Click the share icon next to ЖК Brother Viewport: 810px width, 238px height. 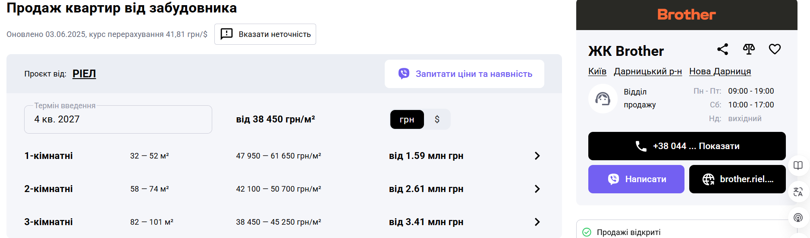click(x=722, y=49)
